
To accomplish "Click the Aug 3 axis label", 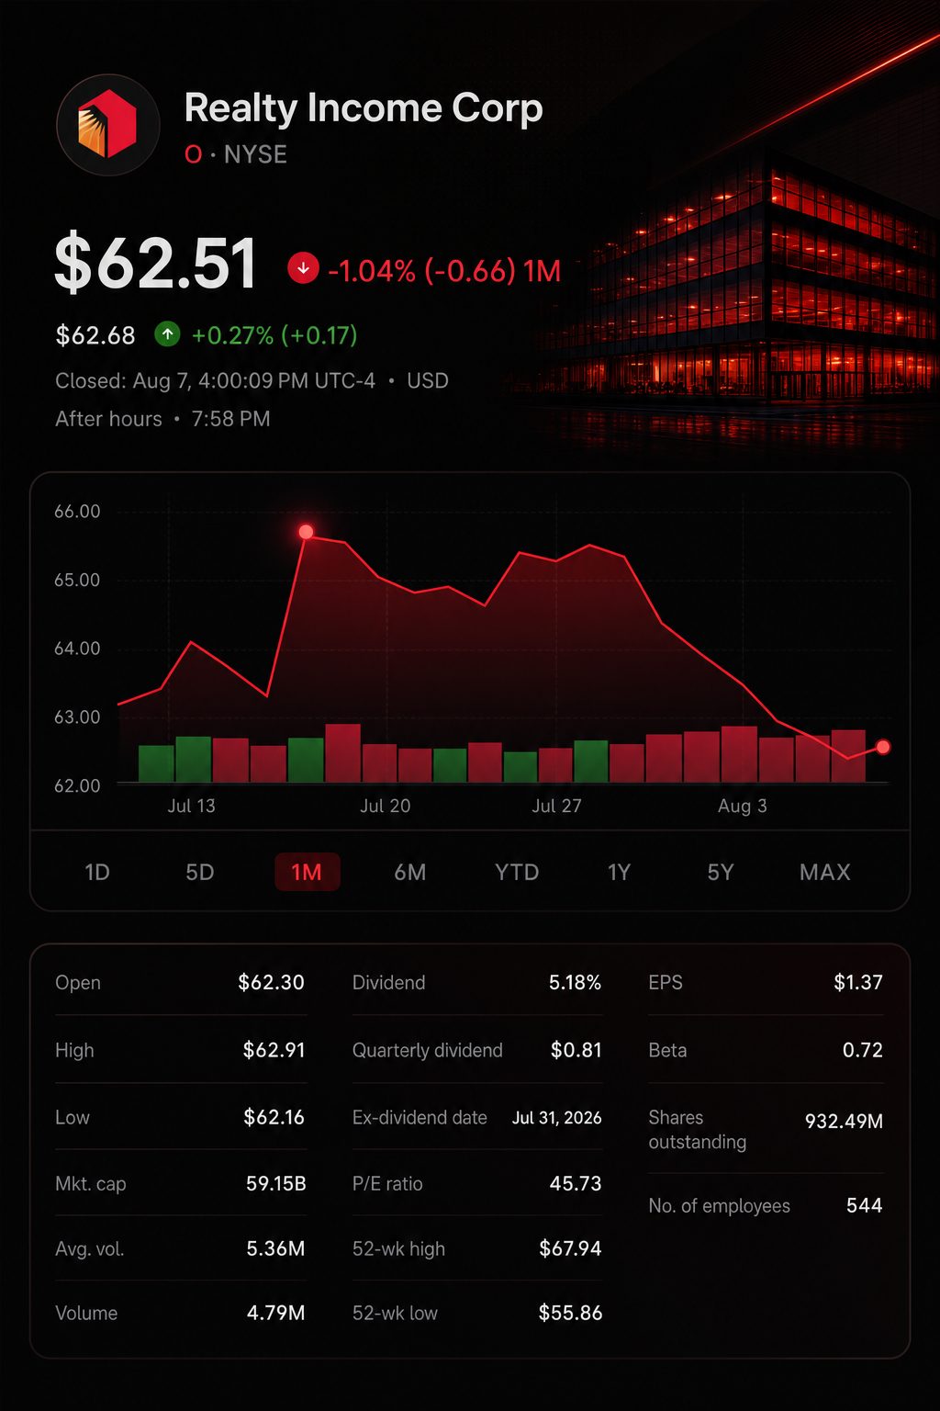I will [743, 806].
